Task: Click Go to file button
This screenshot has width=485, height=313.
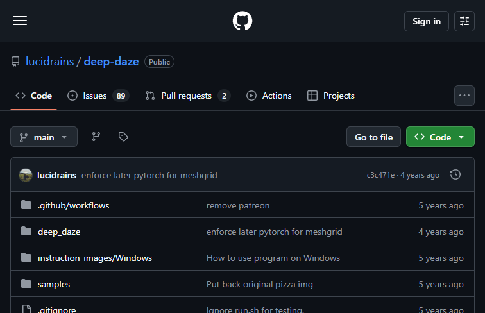Action: [373, 137]
